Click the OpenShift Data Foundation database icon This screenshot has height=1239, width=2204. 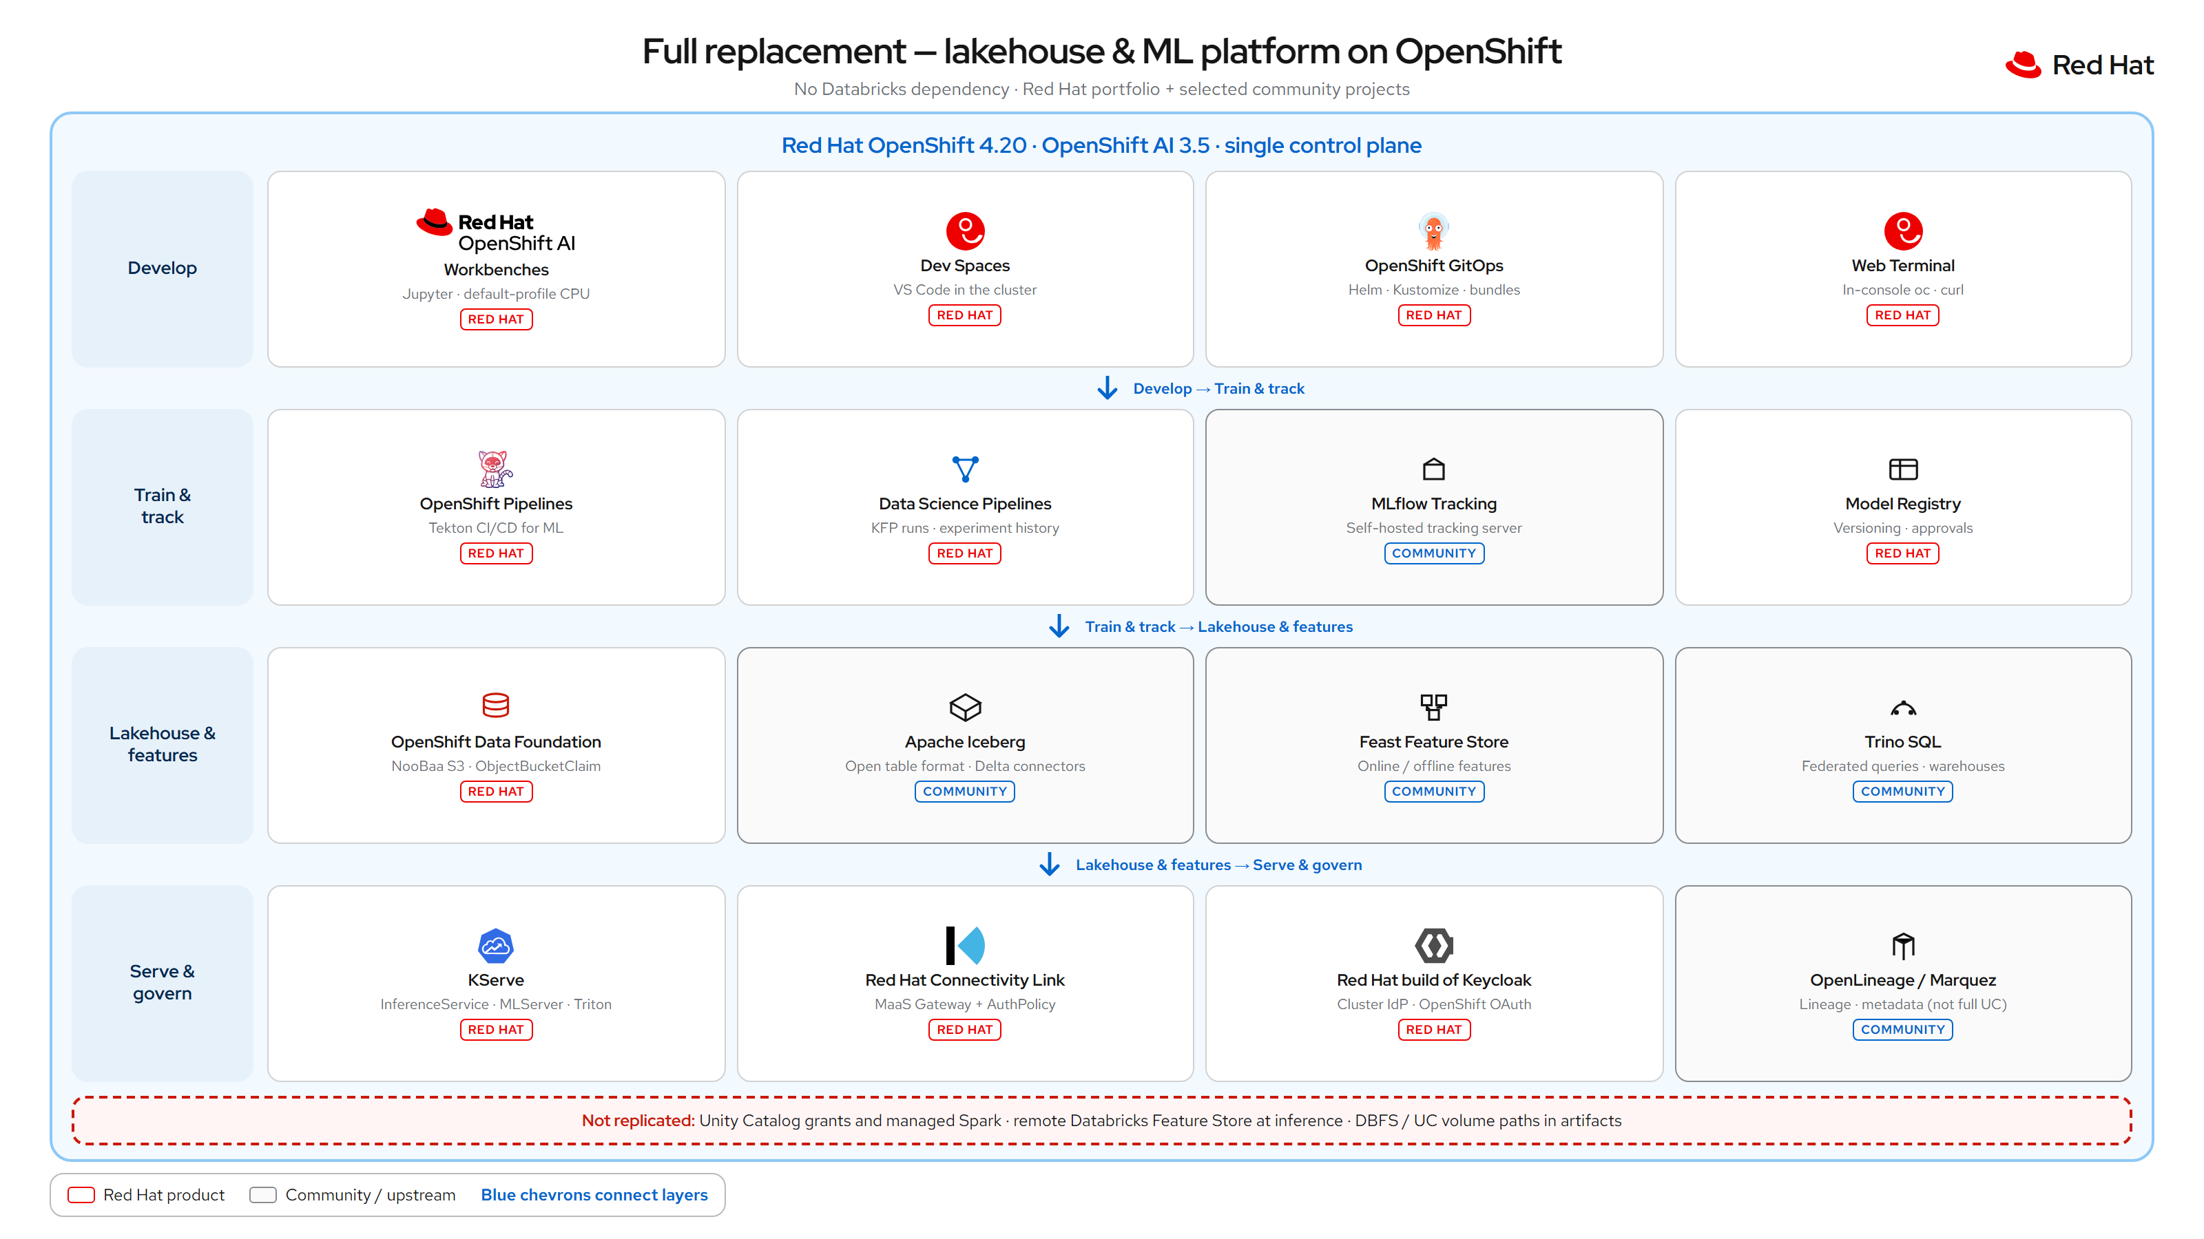click(x=495, y=706)
